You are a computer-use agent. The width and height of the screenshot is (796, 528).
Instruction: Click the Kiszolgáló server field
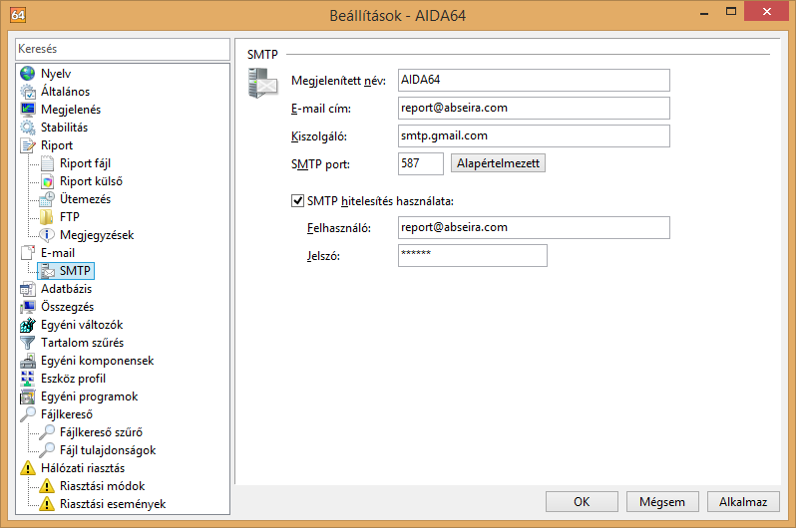[x=534, y=135]
